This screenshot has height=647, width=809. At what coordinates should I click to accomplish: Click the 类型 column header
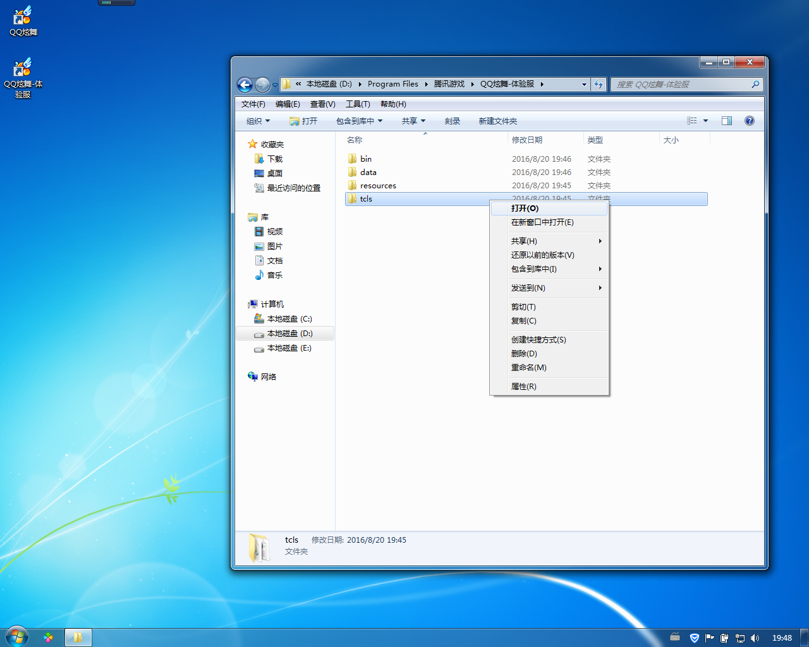[621, 140]
